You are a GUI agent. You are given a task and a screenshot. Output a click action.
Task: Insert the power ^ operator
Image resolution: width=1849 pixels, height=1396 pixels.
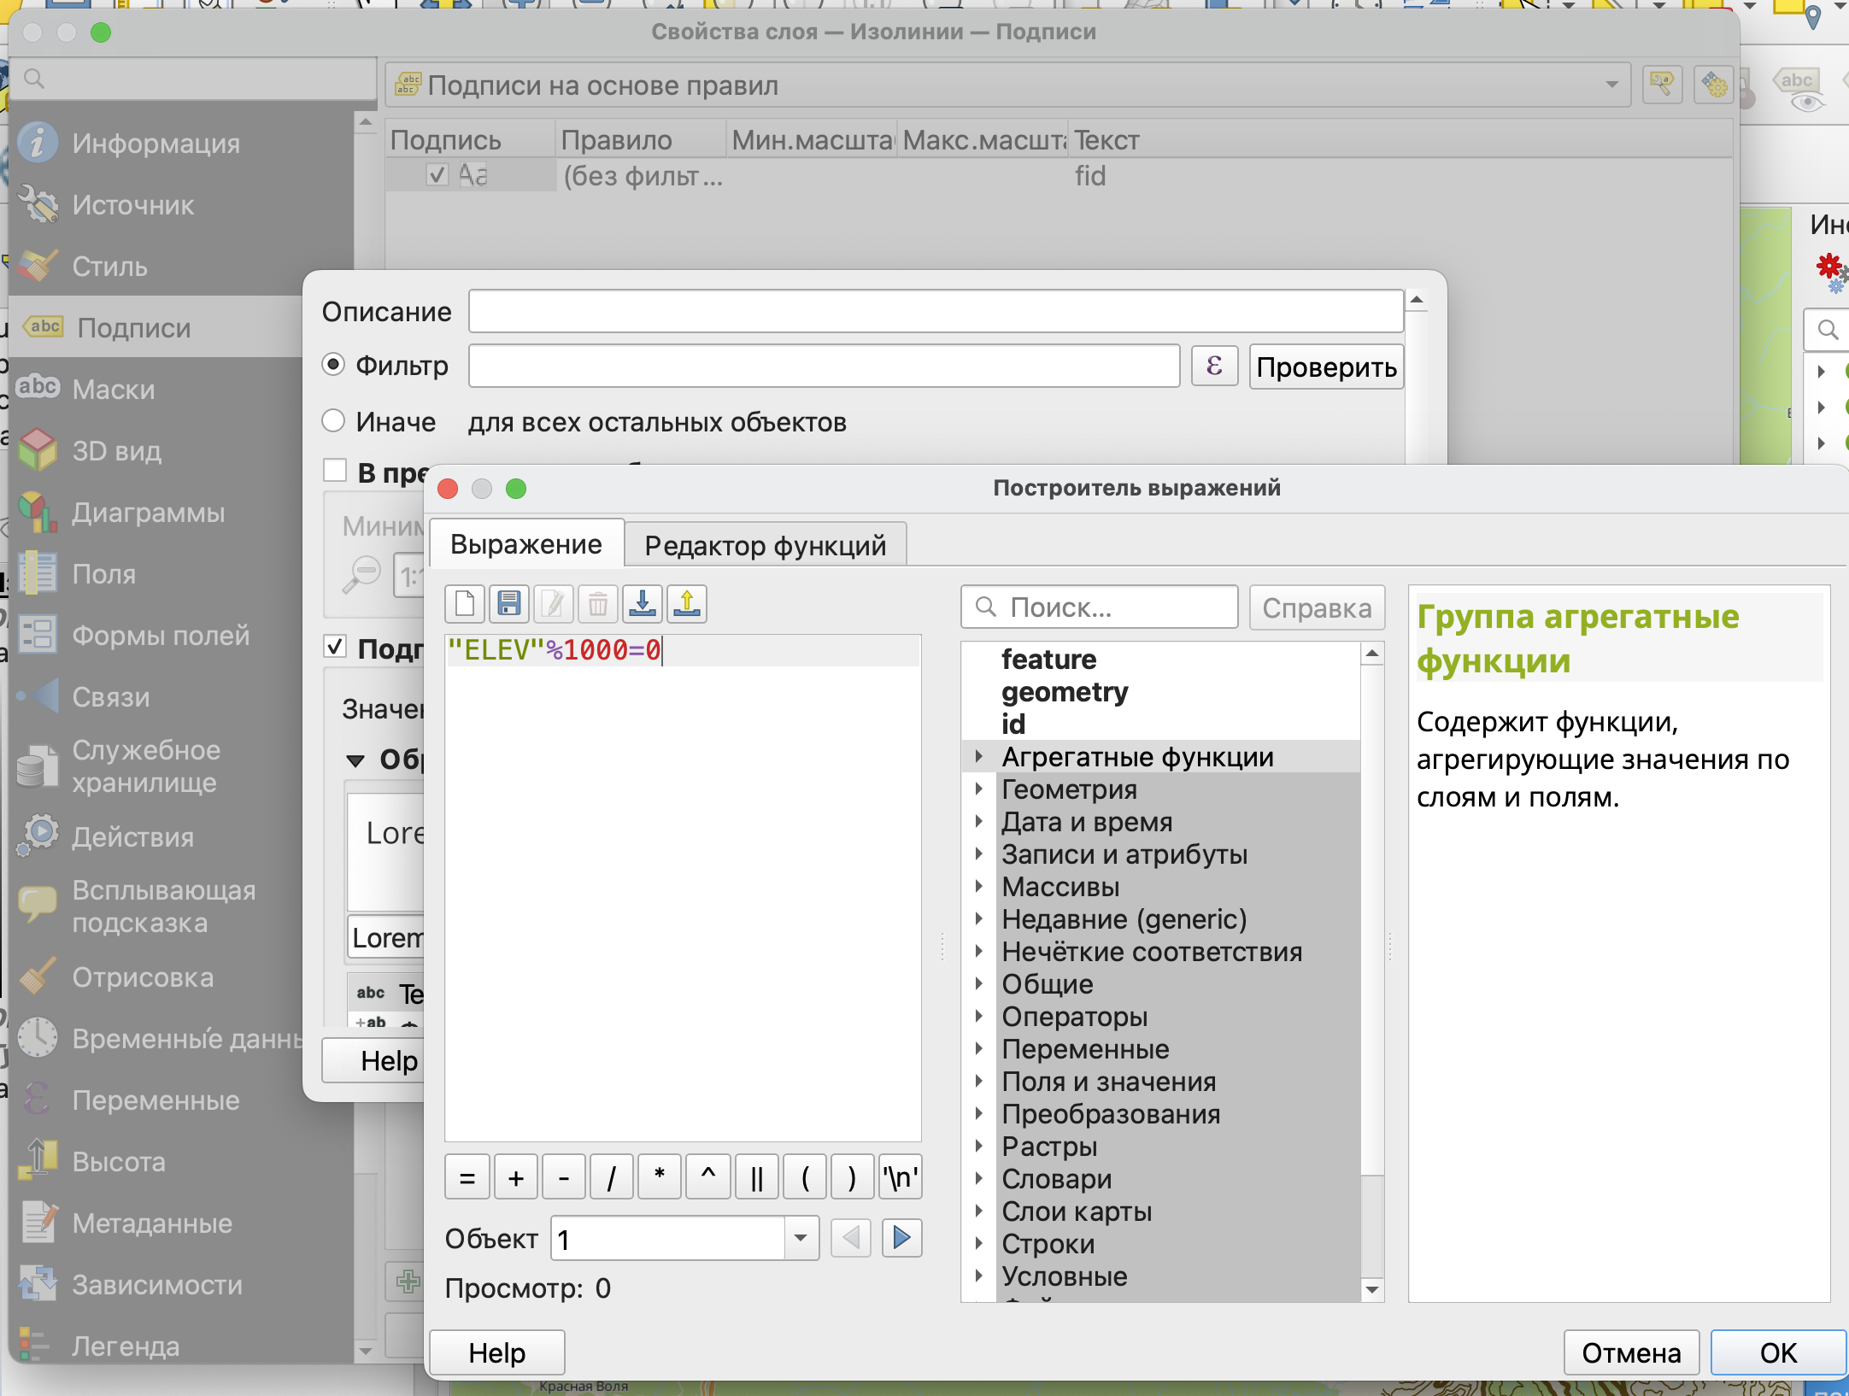point(707,1178)
